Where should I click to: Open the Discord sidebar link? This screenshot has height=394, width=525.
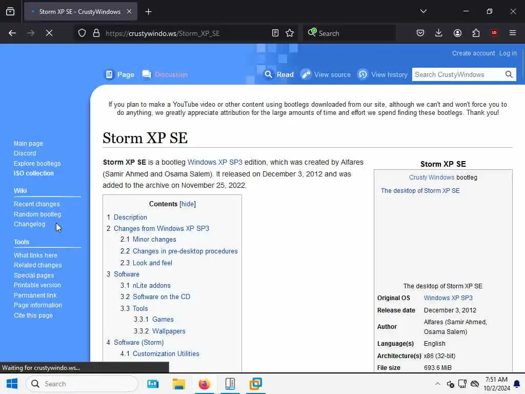(x=25, y=153)
